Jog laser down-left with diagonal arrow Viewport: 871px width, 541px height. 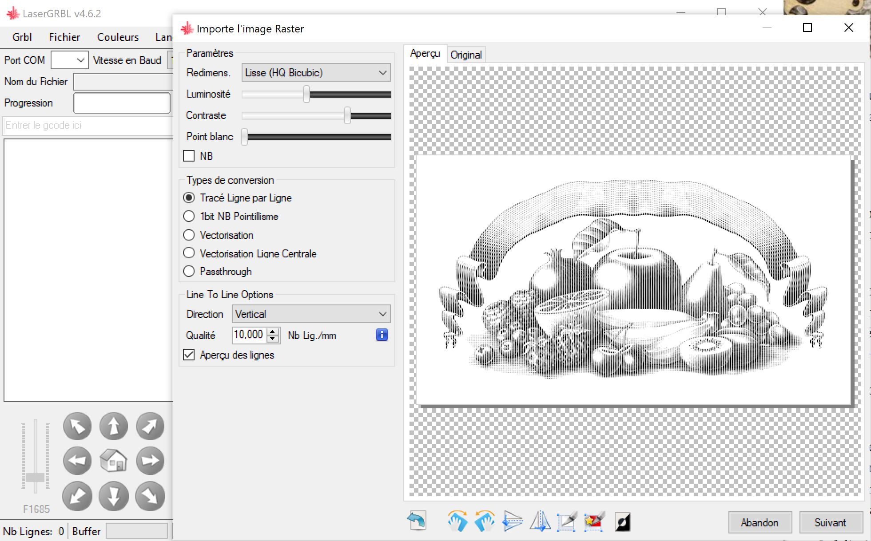coord(77,496)
